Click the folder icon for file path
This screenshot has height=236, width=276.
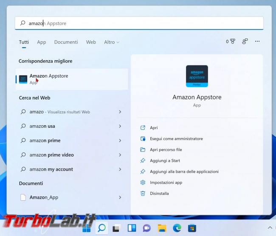click(x=143, y=149)
